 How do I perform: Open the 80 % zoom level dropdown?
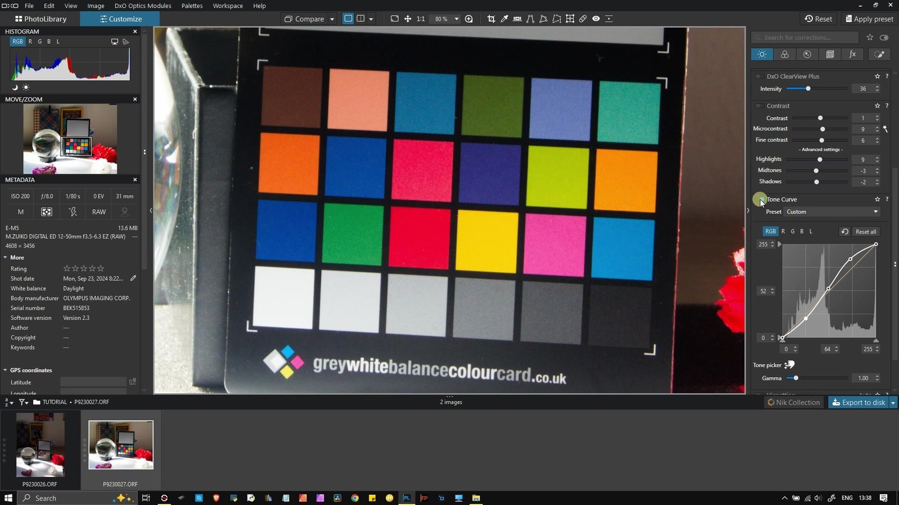[456, 19]
